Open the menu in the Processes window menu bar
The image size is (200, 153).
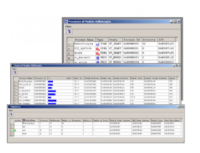(68, 26)
